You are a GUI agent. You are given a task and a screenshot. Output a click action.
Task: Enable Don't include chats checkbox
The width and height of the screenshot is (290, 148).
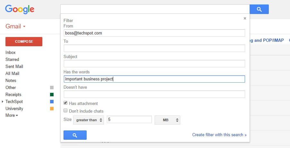(x=65, y=111)
